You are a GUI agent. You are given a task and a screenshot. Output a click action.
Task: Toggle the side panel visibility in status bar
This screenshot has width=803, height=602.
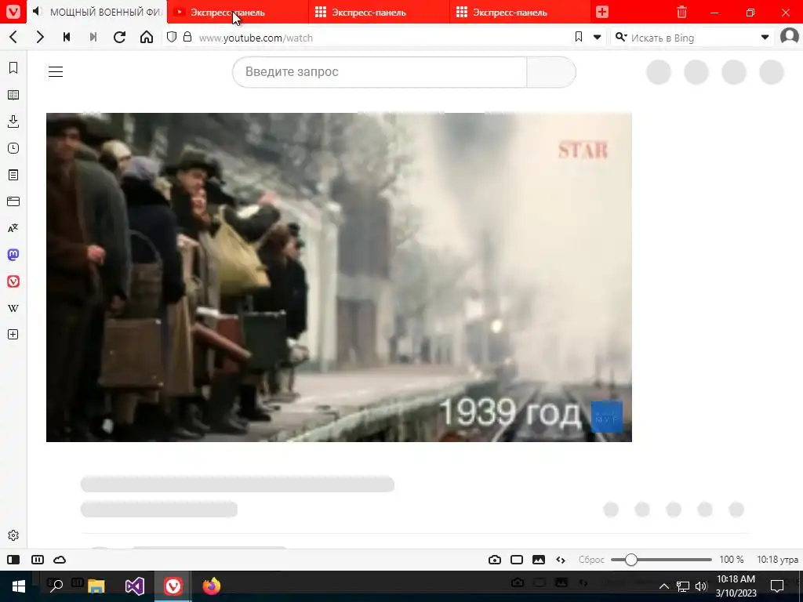[13, 560]
